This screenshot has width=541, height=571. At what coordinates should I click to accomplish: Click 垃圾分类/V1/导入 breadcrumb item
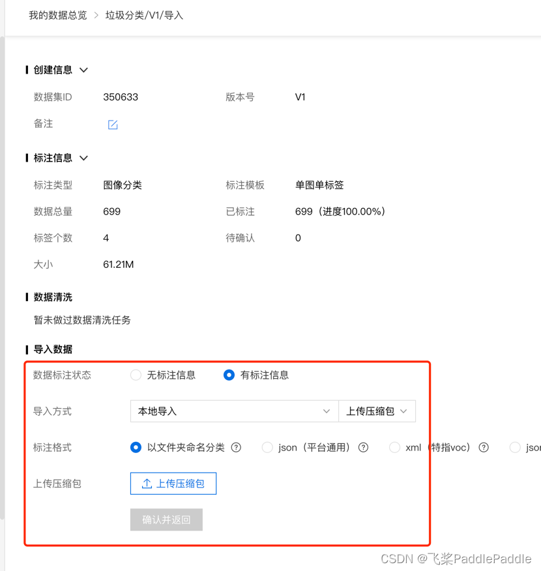pos(144,15)
